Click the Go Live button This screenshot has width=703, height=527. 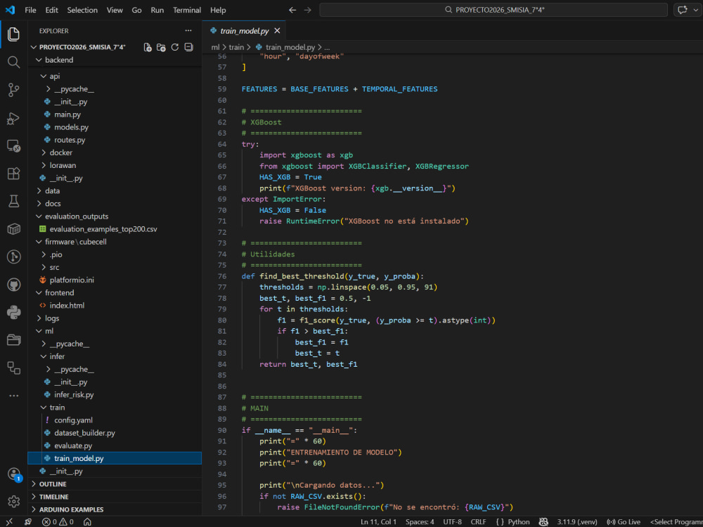coord(624,521)
